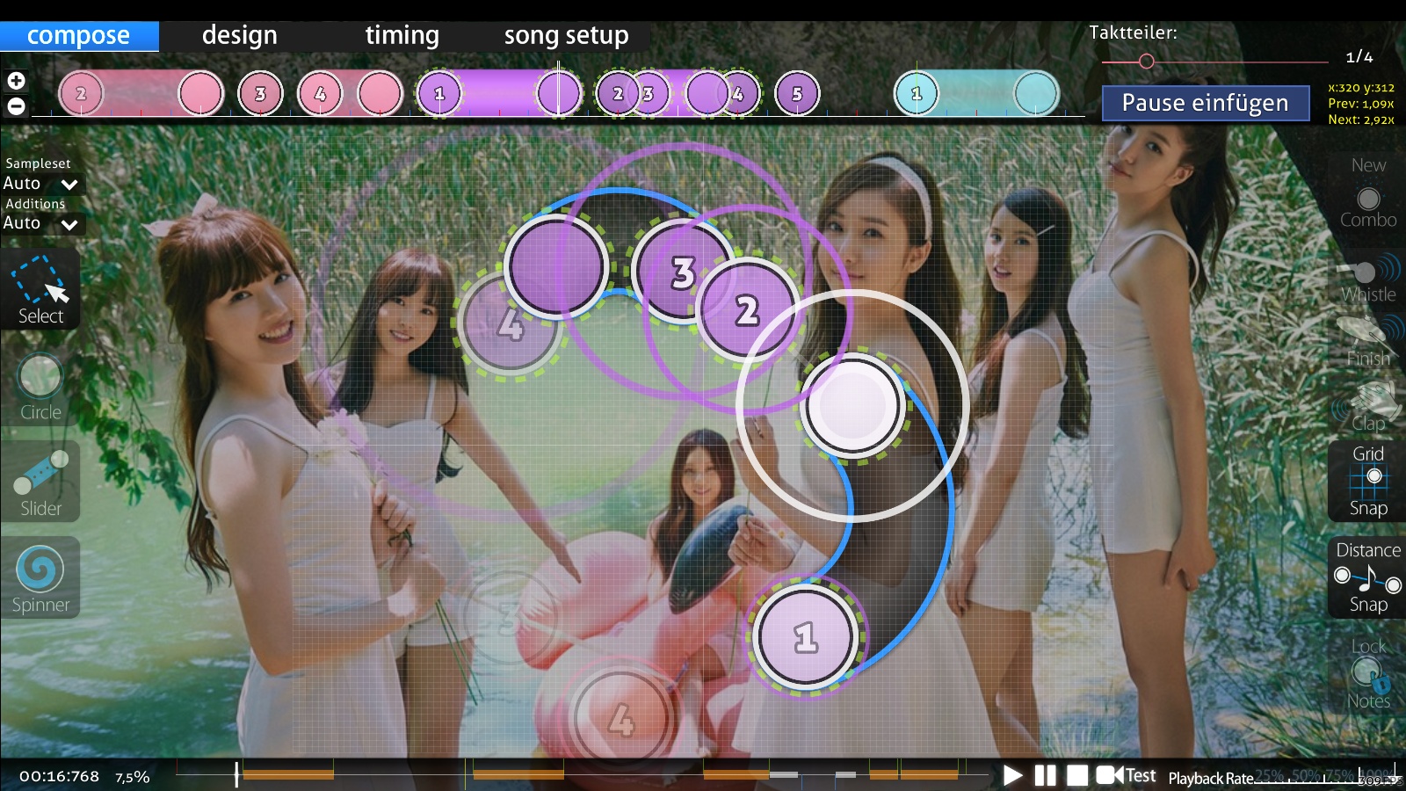Image resolution: width=1406 pixels, height=791 pixels.
Task: Click purple hit circle 3 in playfield
Action: [683, 272]
